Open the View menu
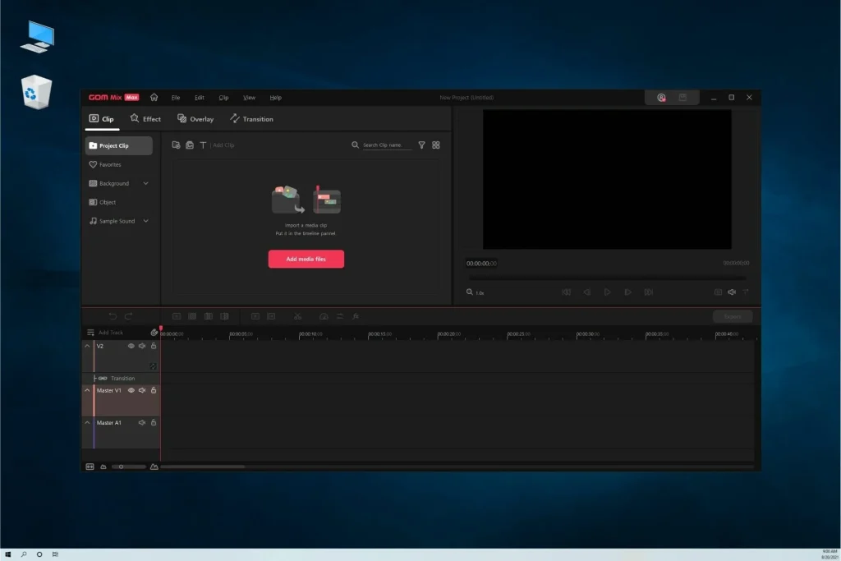 click(x=249, y=97)
